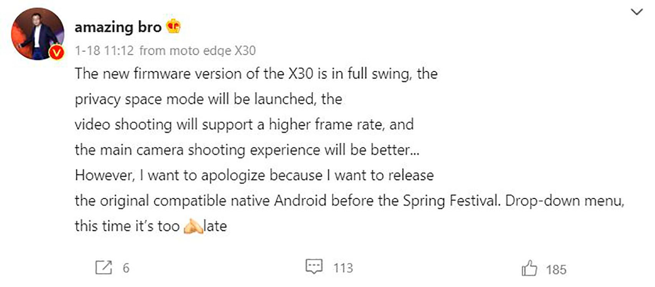Click the repost share icon
655x287 pixels.
point(103,267)
